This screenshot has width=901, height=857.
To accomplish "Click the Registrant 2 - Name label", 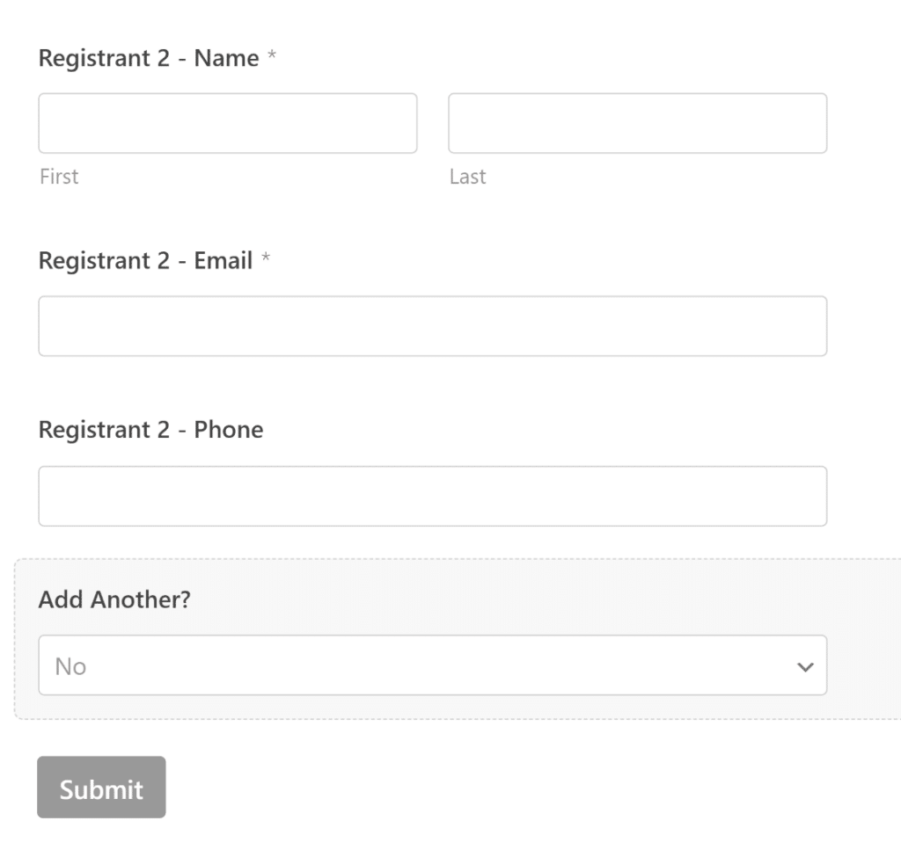I will point(145,58).
